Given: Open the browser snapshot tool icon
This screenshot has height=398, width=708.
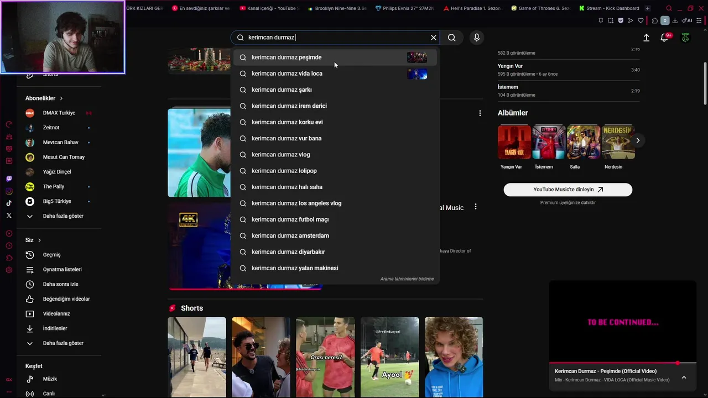Looking at the screenshot, I should [611, 20].
